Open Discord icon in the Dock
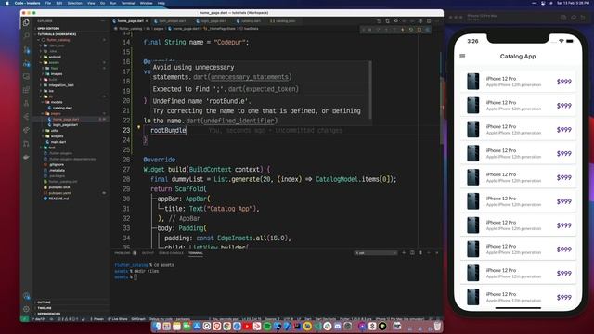Screen dimensions: 594x334 [337, 326]
